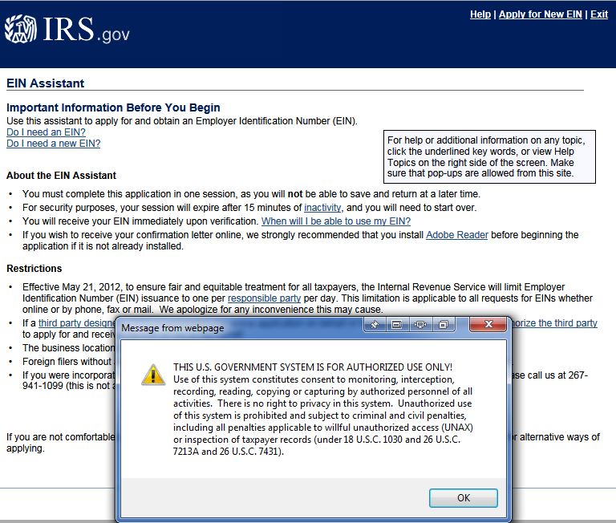This screenshot has height=523, width=616.
Task: Click the 'Message from webpage' dialog title
Action: coord(172,328)
